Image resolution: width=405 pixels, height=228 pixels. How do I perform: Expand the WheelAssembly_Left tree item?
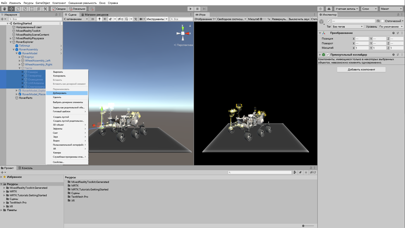tap(20, 61)
